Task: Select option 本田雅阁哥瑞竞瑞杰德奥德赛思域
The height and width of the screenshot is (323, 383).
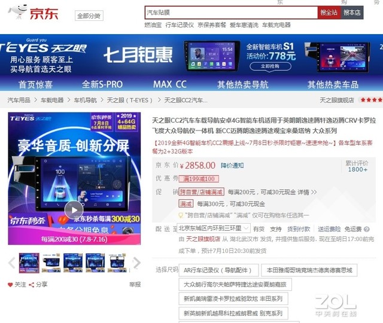Action: coord(309,270)
